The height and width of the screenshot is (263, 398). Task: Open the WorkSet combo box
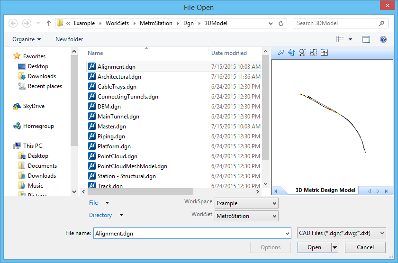tap(246, 216)
